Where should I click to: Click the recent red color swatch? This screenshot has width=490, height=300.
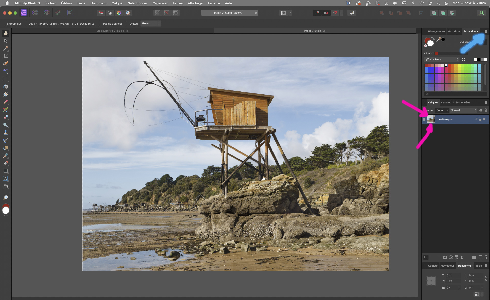click(436, 53)
